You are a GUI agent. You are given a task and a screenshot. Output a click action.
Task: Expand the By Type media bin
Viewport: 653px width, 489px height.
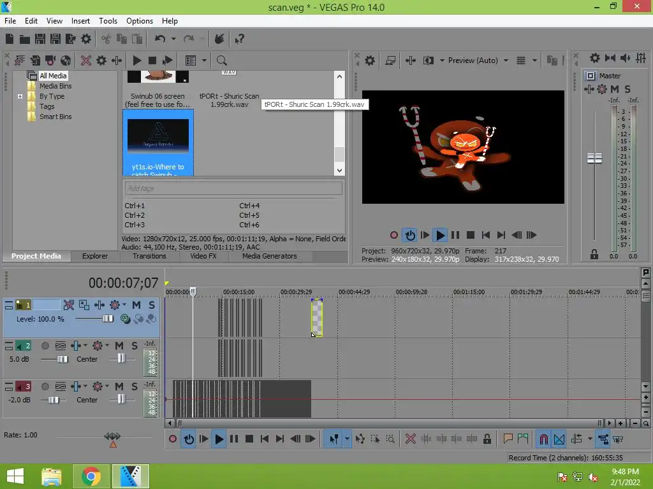(20, 97)
